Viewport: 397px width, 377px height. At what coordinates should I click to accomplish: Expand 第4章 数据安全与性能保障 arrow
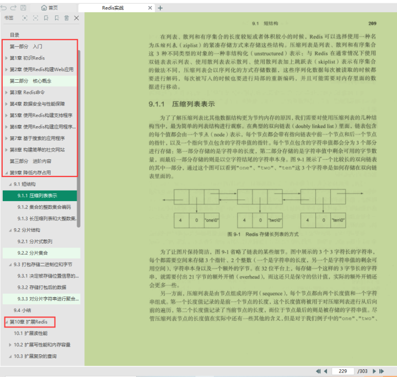(x=6, y=104)
